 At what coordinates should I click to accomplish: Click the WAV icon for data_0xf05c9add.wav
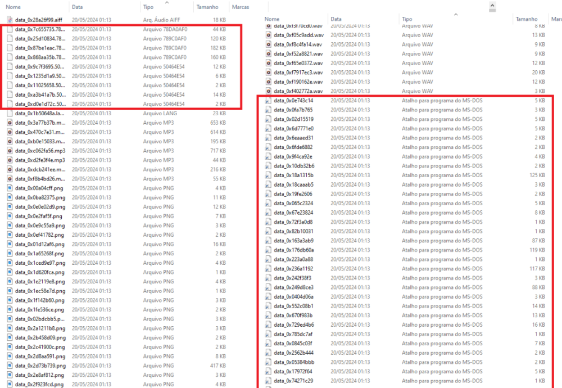pos(269,35)
